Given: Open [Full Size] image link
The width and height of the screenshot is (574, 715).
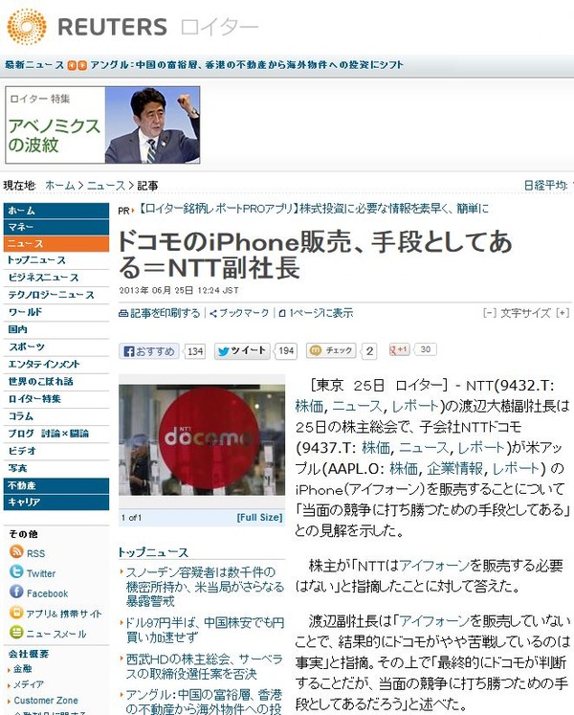Looking at the screenshot, I should (259, 518).
